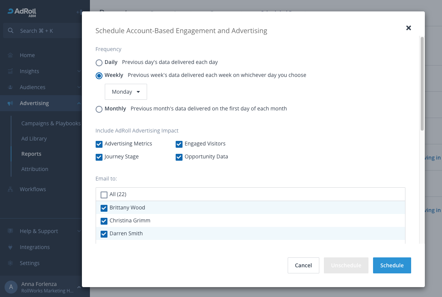Image resolution: width=442 pixels, height=297 pixels.
Task: Click the Insights chart icon
Action: tap(11, 71)
